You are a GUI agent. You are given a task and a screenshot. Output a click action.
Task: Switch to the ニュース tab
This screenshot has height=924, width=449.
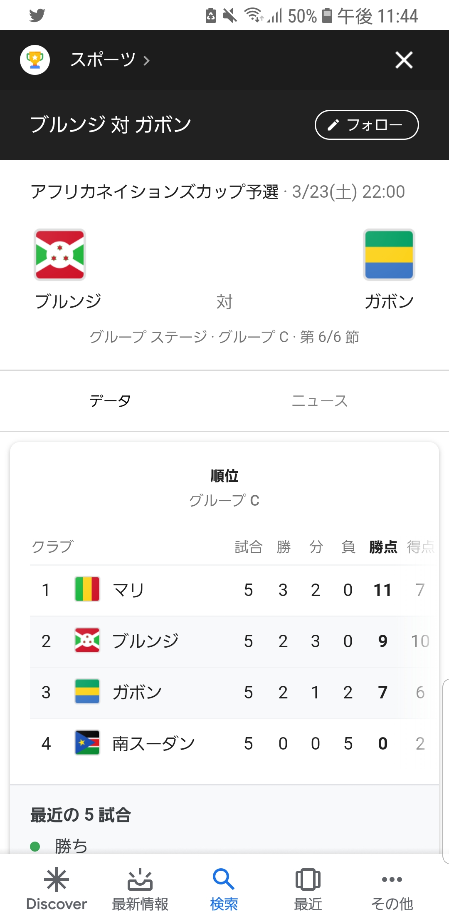(319, 401)
